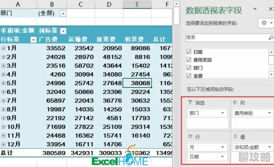Image resolution: width=274 pixels, height=167 pixels.
Task: Expand the 6月 row group
Action: point(3,92)
